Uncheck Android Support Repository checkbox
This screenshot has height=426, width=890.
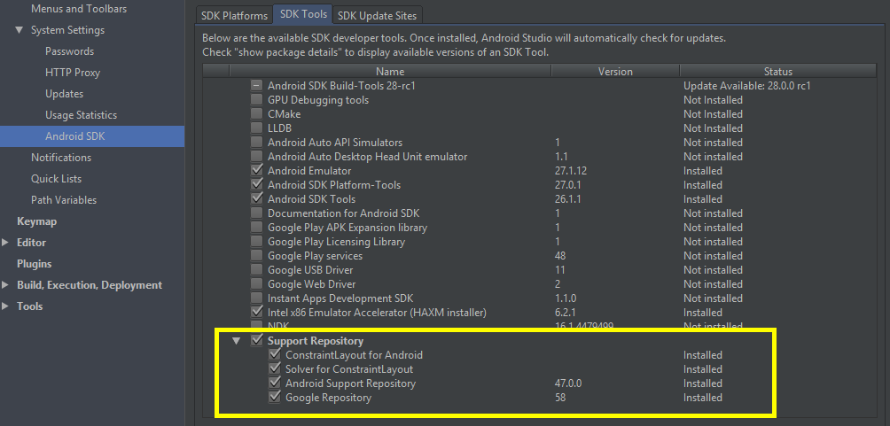[x=276, y=383]
